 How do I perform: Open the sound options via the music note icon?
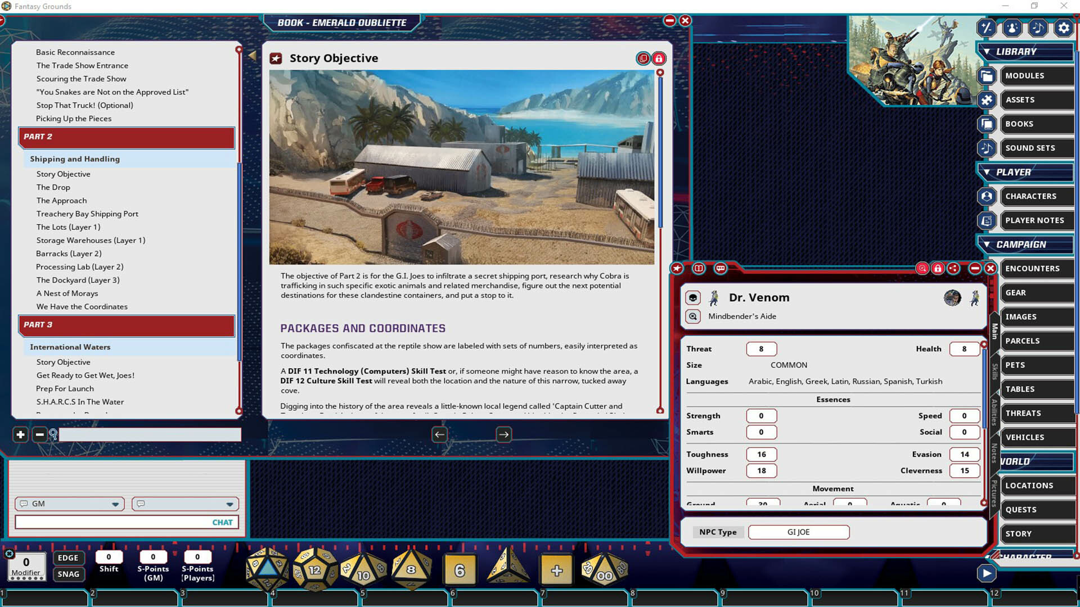click(x=1038, y=28)
